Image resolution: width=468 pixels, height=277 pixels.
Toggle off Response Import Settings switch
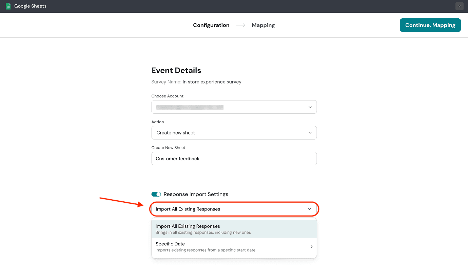(156, 194)
